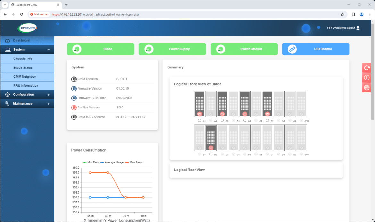Click the red globe language icon

pos(366,88)
